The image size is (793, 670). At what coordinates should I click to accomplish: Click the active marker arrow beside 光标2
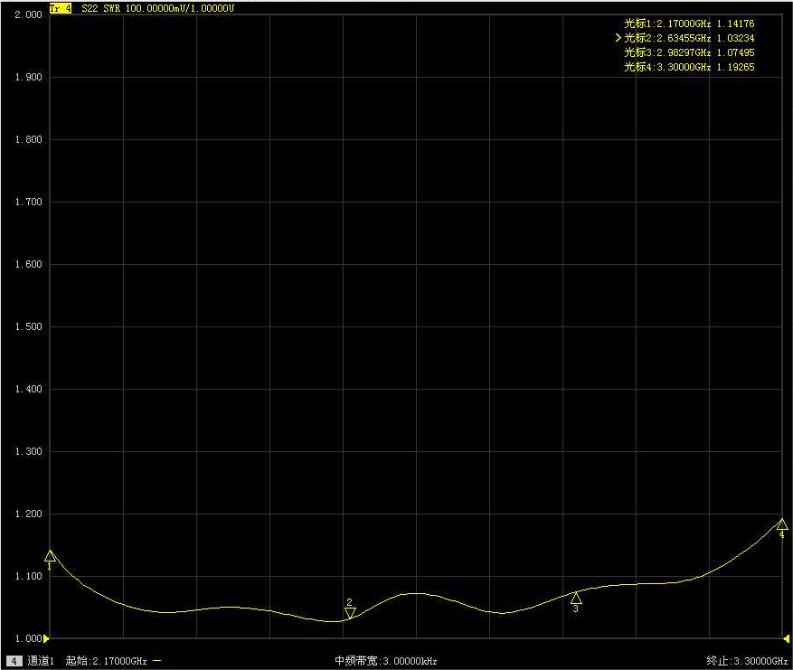click(x=618, y=38)
